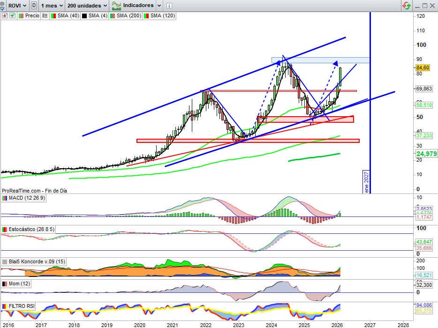Click the 37,233 SMA value label
438x328 pixels.
pos(424,135)
